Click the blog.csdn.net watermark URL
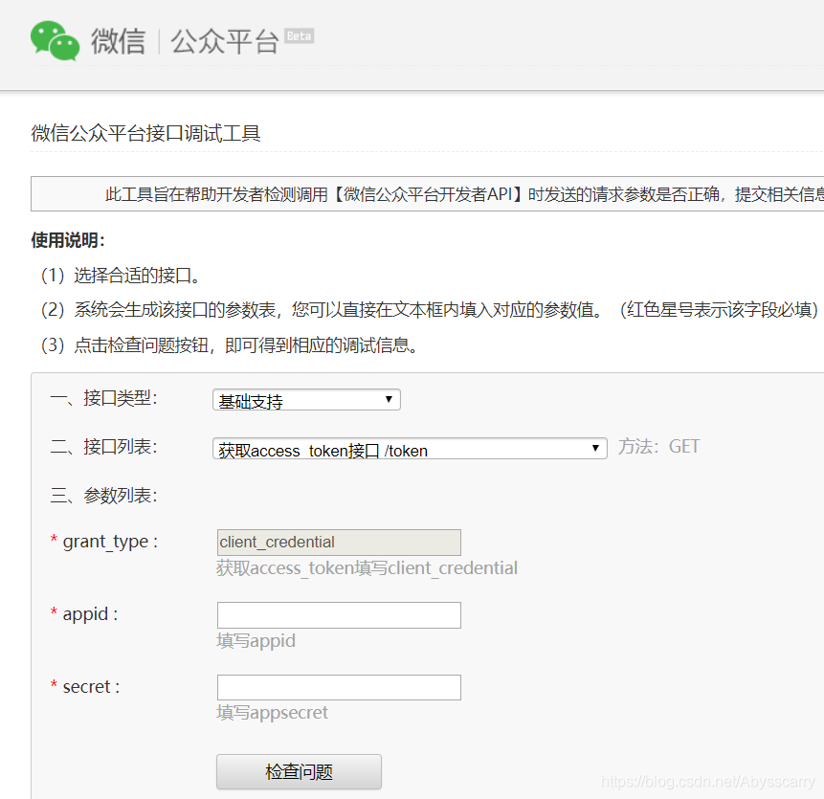This screenshot has width=824, height=799. point(708,781)
